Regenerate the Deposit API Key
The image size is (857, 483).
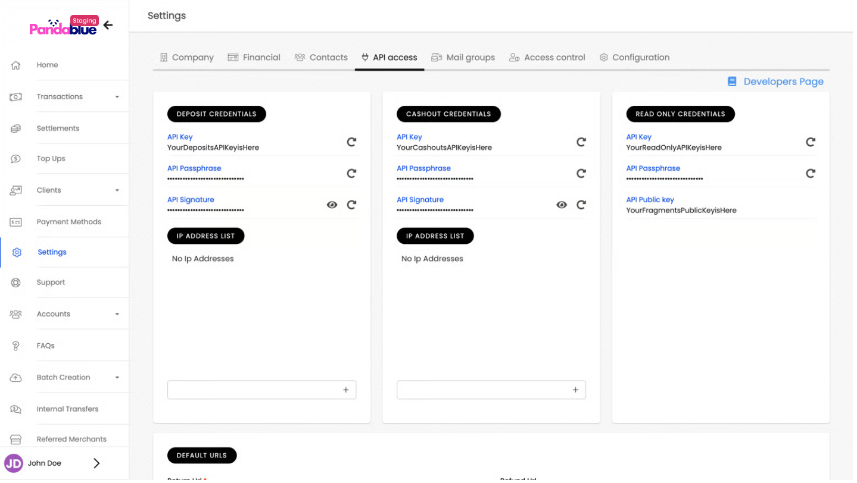(351, 142)
